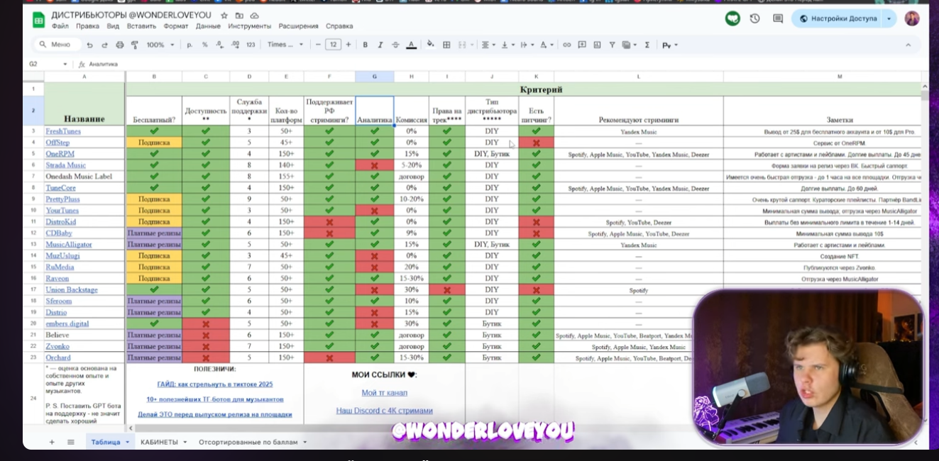The width and height of the screenshot is (939, 461).
Task: Check cloud save status icon
Action: (254, 15)
